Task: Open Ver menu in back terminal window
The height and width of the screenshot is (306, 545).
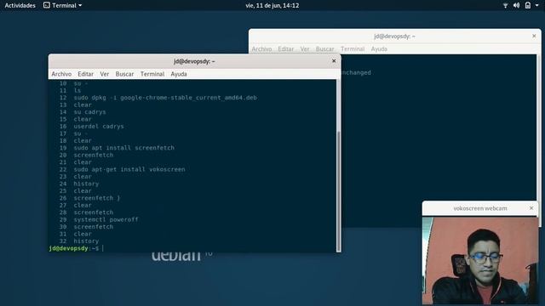Action: coord(305,49)
